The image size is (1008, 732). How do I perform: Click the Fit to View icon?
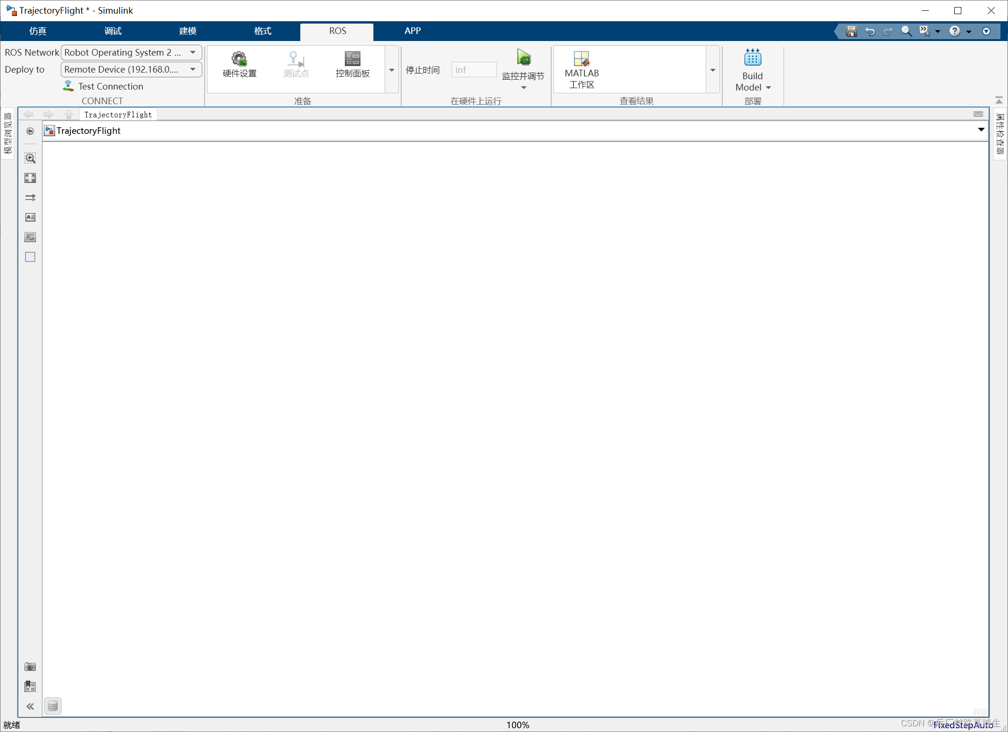tap(30, 178)
